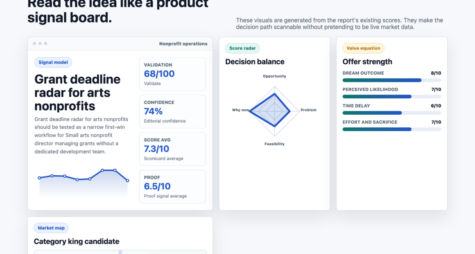Select the Score radar tag
475x254 pixels.
(242, 48)
